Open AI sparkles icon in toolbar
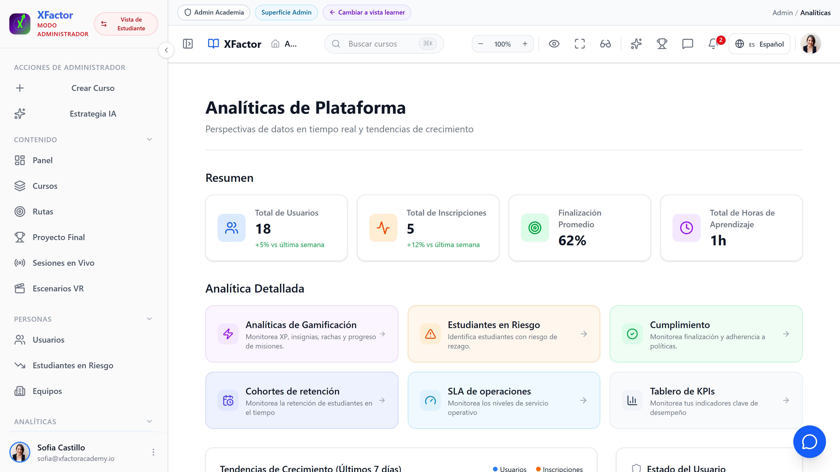The image size is (840, 472). pos(636,44)
